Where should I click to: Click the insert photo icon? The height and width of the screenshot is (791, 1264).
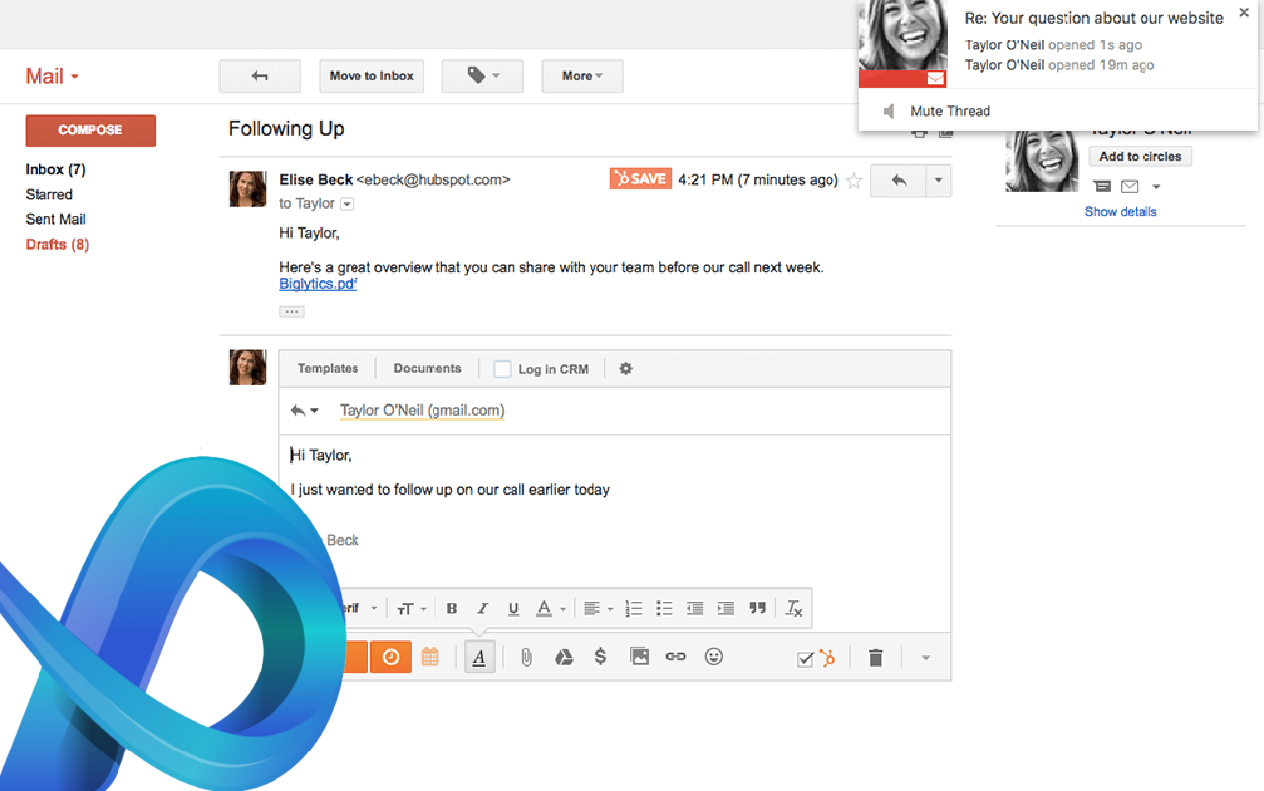point(640,657)
